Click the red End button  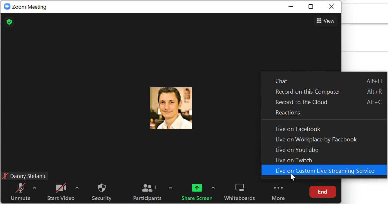click(x=322, y=192)
